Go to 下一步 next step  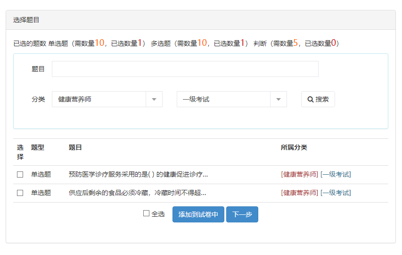point(242,214)
